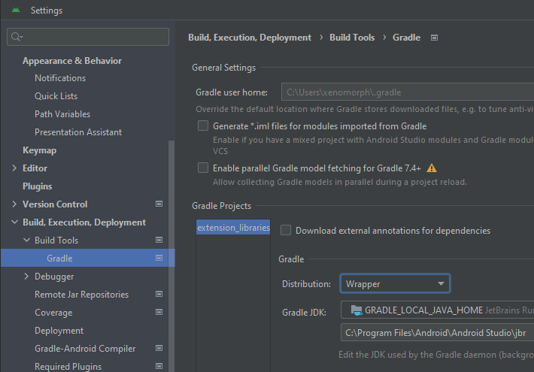Click the settings tree vertical scrollbar
The image size is (534, 372).
pyautogui.click(x=171, y=256)
